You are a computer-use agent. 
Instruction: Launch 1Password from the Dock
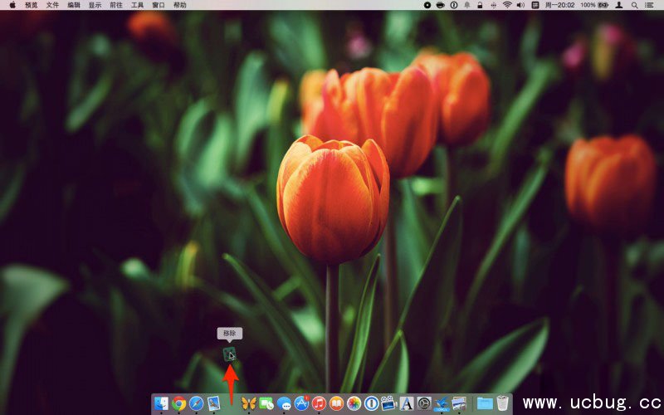tap(371, 403)
